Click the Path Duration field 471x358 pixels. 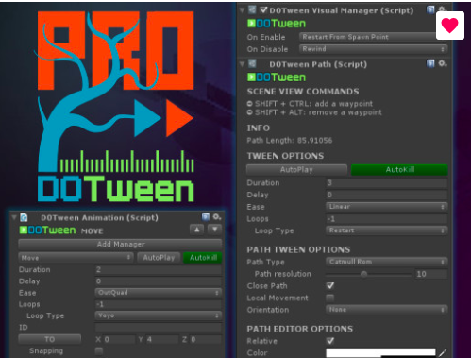(387, 183)
